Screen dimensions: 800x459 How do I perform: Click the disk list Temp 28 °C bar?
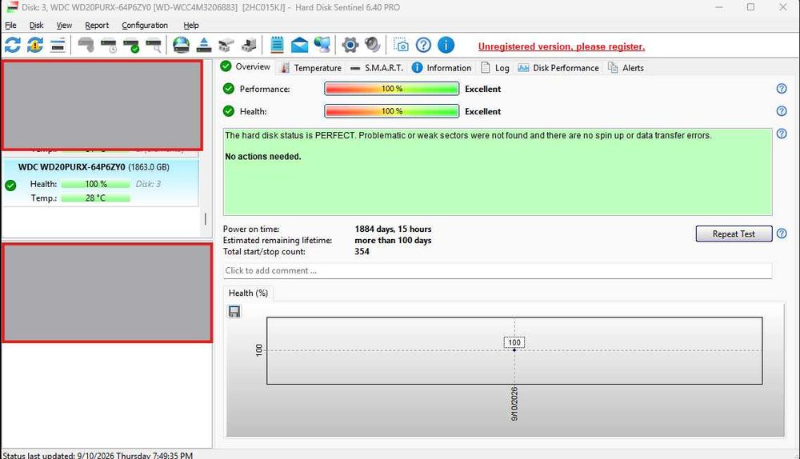click(96, 198)
